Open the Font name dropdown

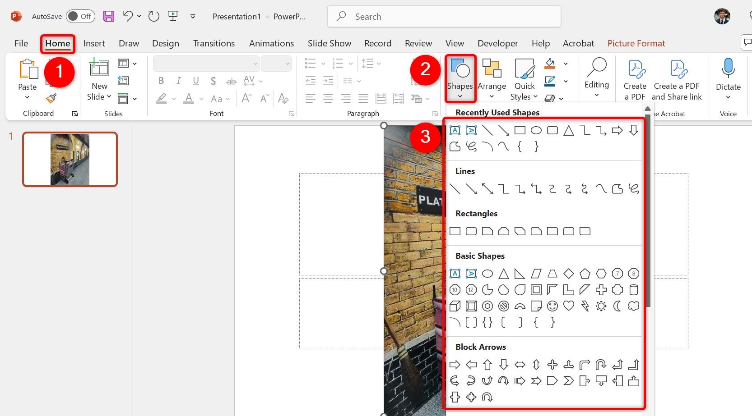(255, 63)
